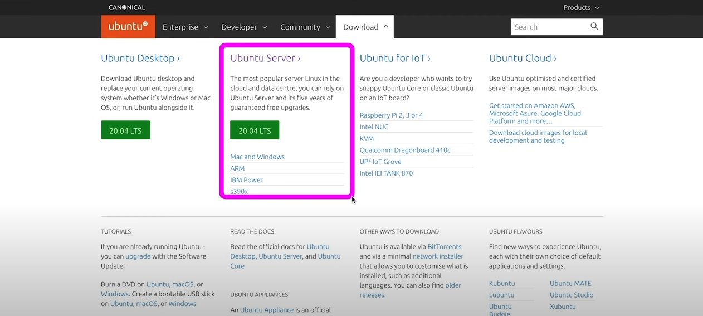The image size is (703, 316).
Task: Expand the Developer menu
Action: tap(244, 27)
